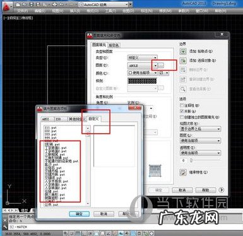Open the AutoCAD application menu logo
The image size is (243, 236).
[x=7, y=6]
